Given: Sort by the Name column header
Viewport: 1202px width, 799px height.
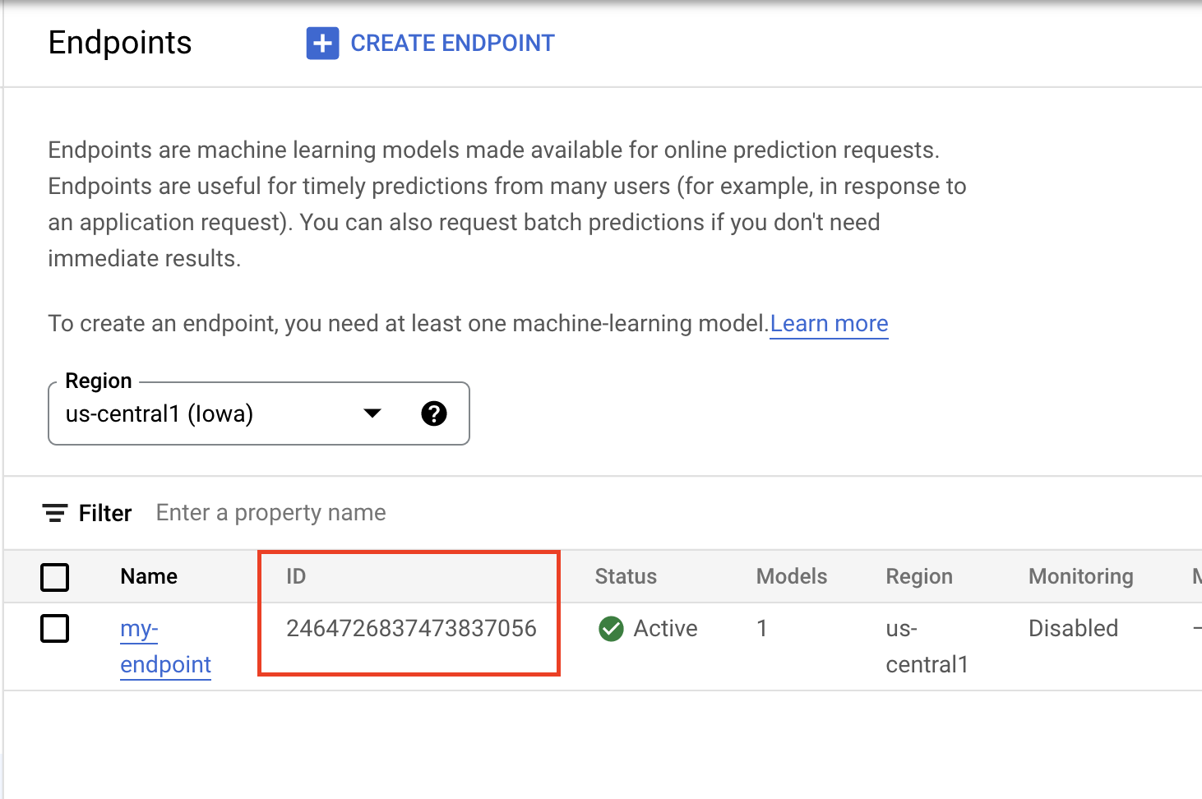Looking at the screenshot, I should 148,576.
